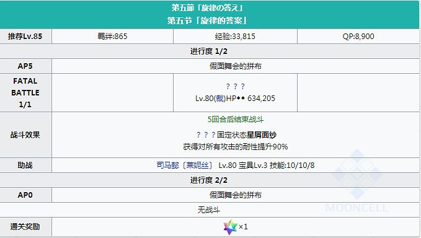Select the FATAL BATTLE 1/1 cell

25,92
